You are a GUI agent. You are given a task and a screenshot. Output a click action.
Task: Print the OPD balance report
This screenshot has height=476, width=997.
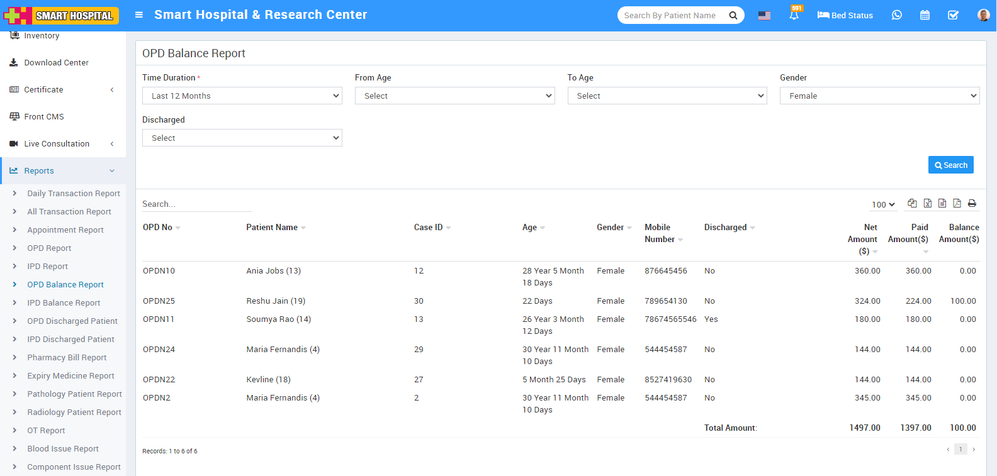[x=972, y=203]
